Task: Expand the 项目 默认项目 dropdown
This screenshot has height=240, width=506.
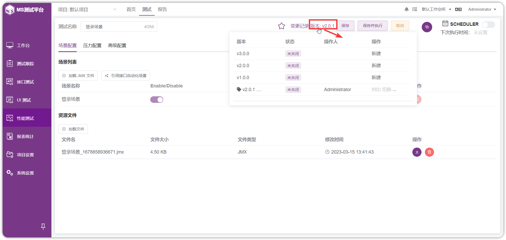Action: click(x=87, y=9)
